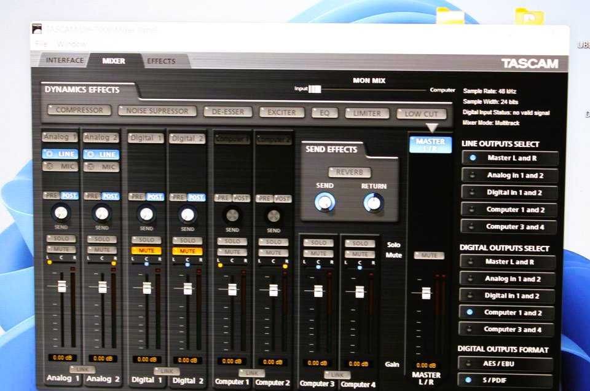Viewport: 590px width, 391px height.
Task: Link Digital 1 and 2 channels
Action: pyautogui.click(x=167, y=371)
